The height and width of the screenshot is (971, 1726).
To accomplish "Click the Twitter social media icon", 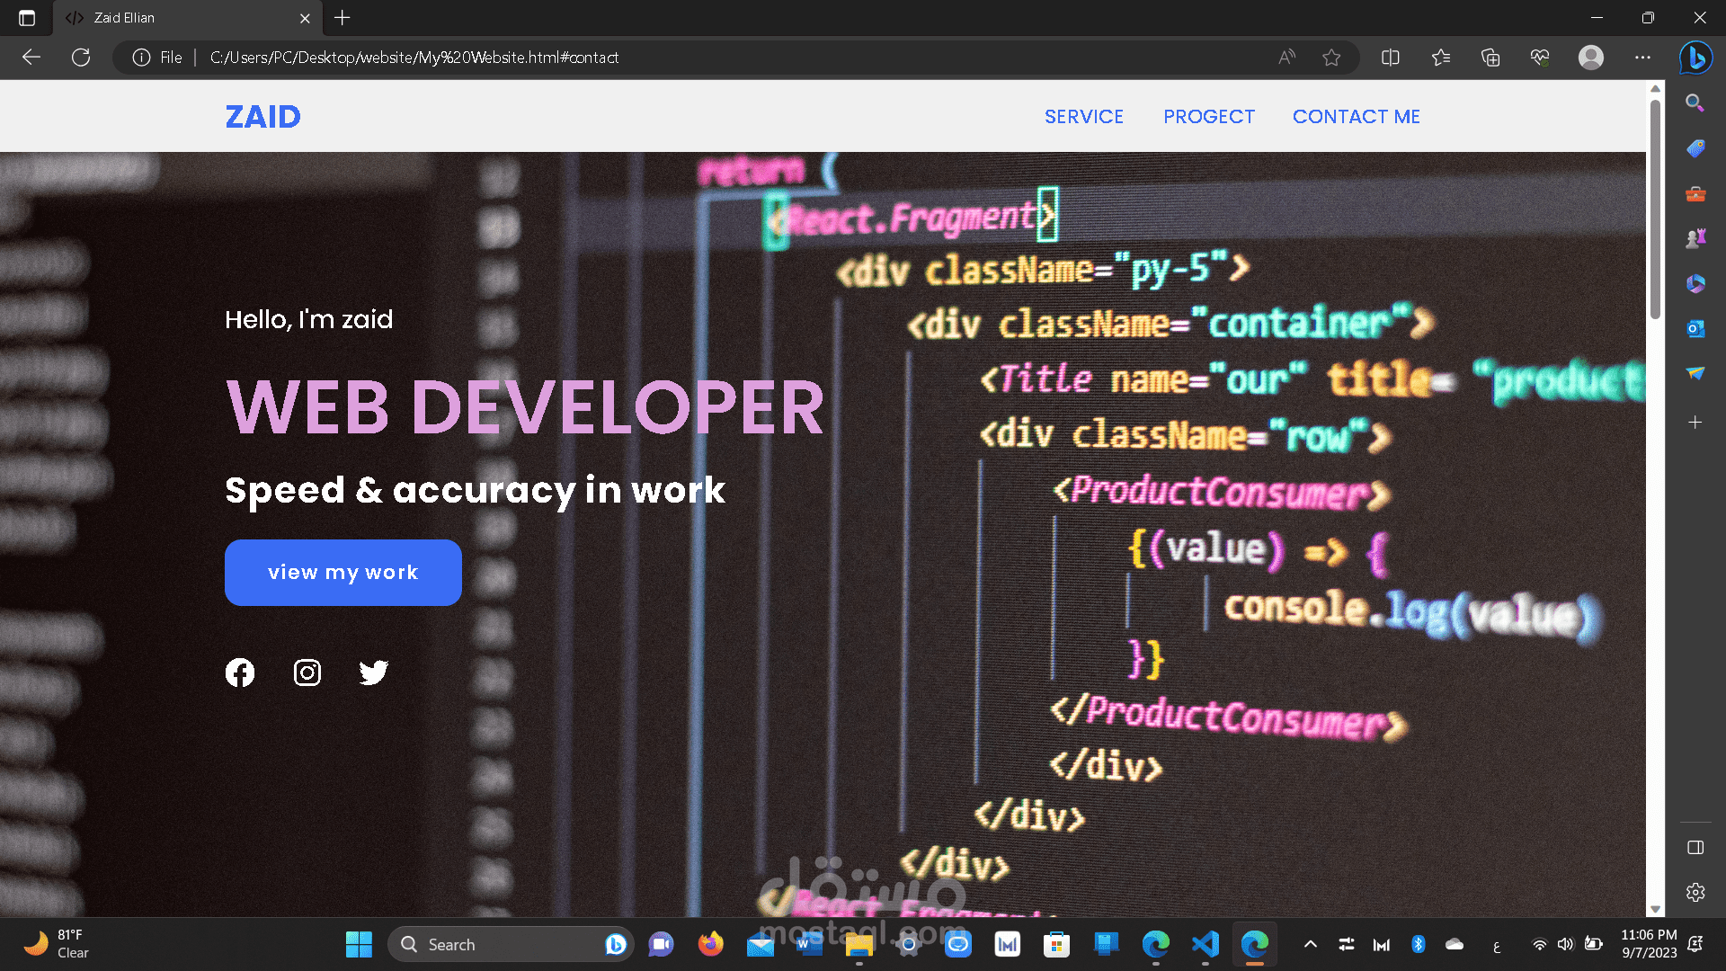I will click(375, 671).
